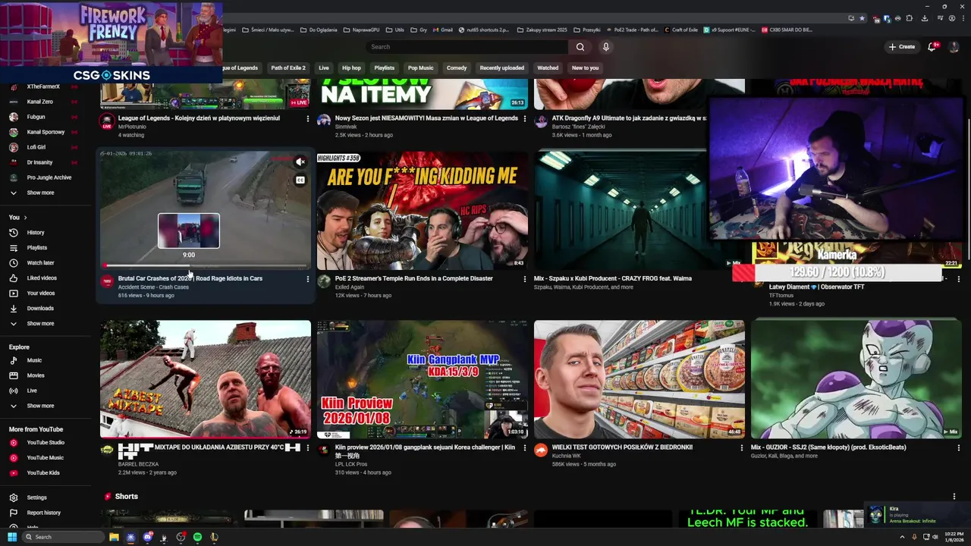Open Pro Jungle Archive subscription
The height and width of the screenshot is (546, 971).
tap(49, 177)
